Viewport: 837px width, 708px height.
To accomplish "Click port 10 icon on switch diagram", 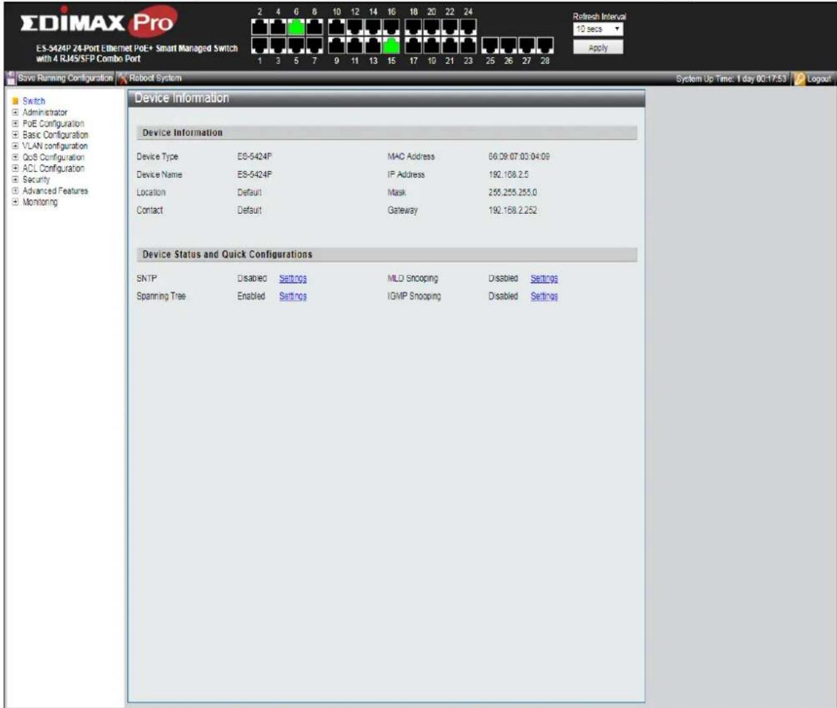I will click(x=336, y=27).
